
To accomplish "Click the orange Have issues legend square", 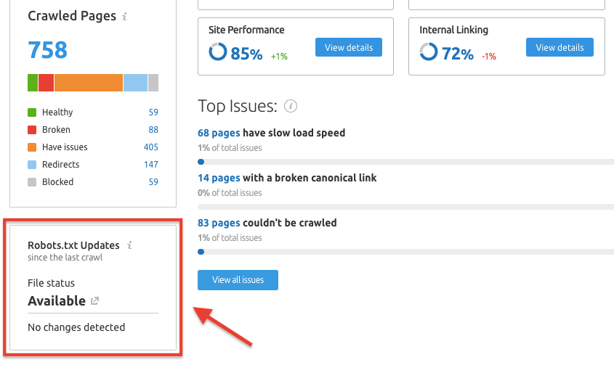I will 32,147.
